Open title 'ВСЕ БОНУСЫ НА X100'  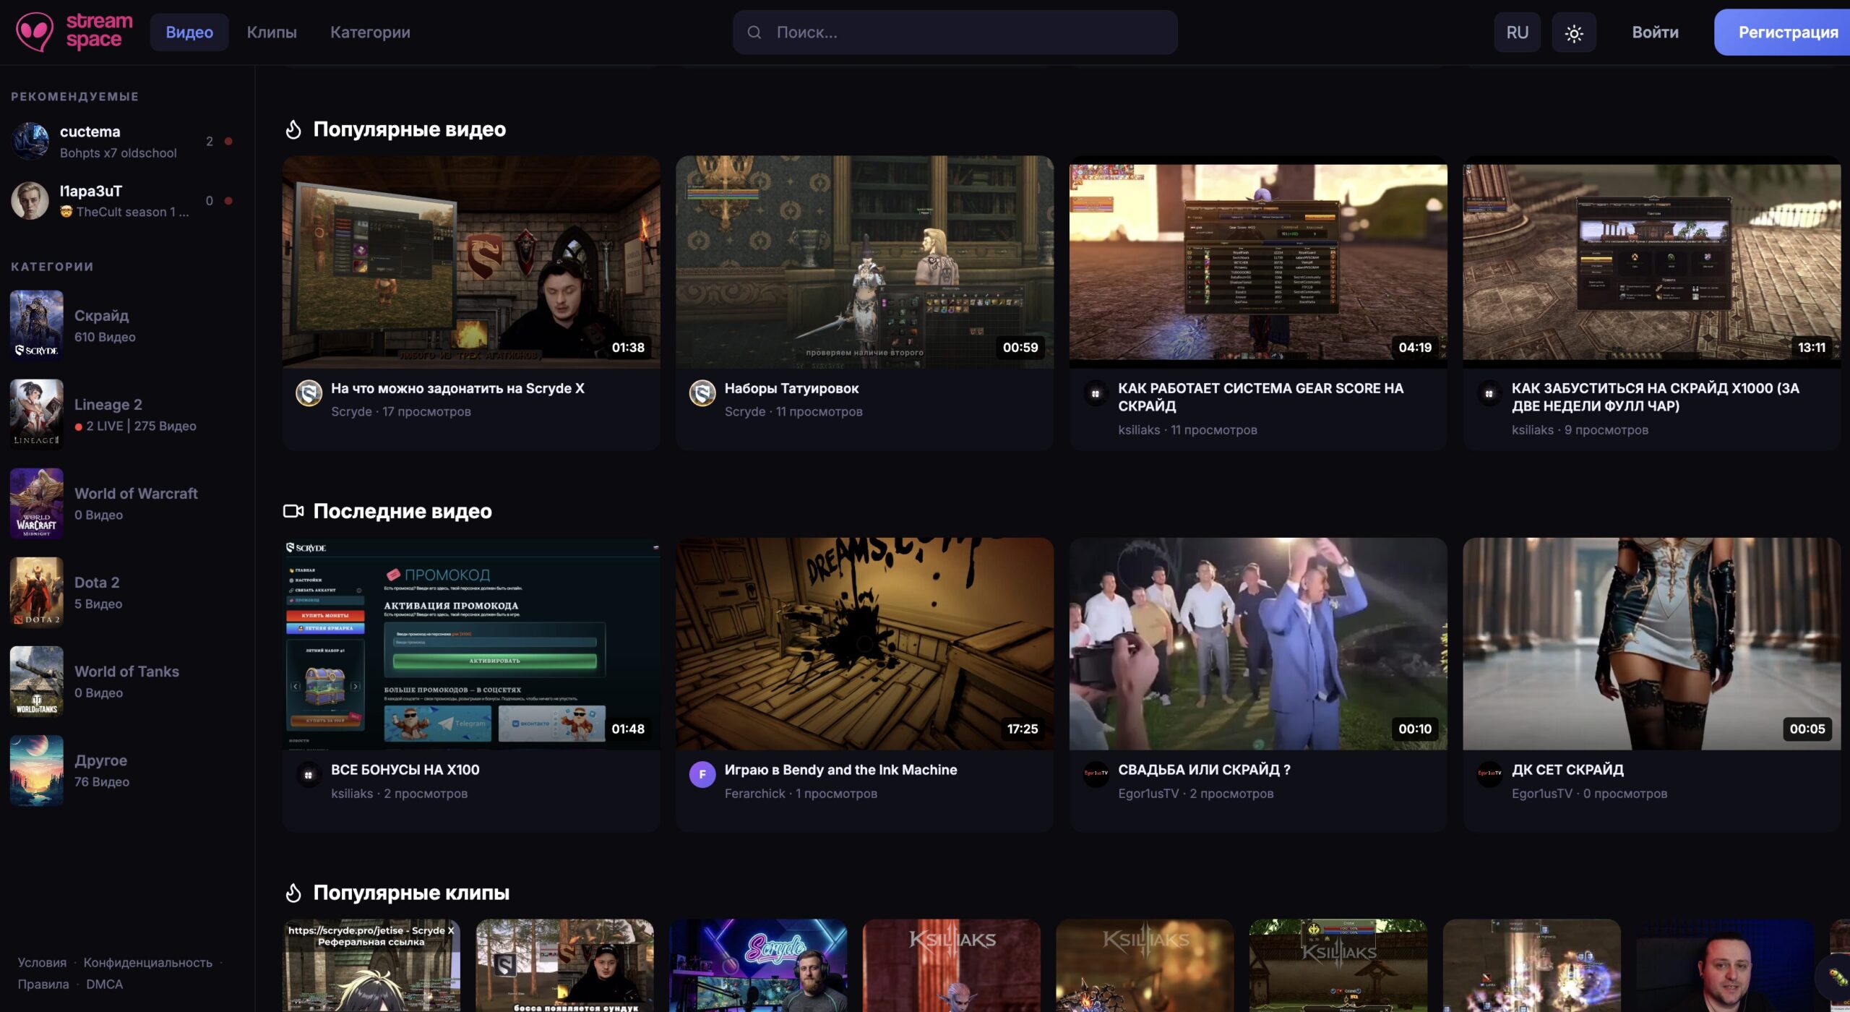(x=405, y=770)
